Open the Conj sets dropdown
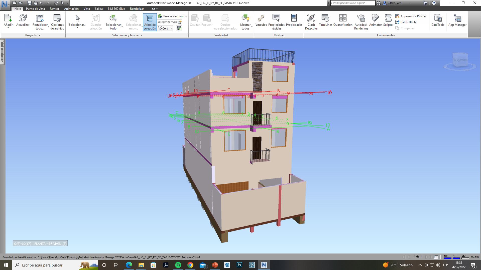This screenshot has height=270, width=481. 172,28
